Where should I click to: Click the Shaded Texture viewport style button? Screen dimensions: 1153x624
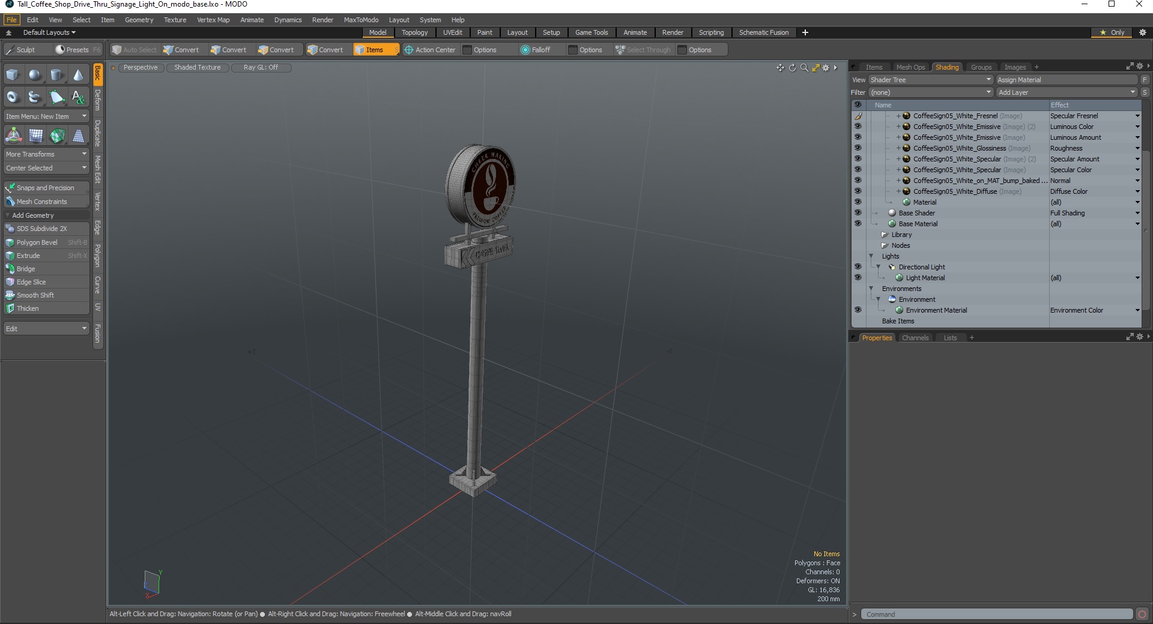tap(198, 68)
